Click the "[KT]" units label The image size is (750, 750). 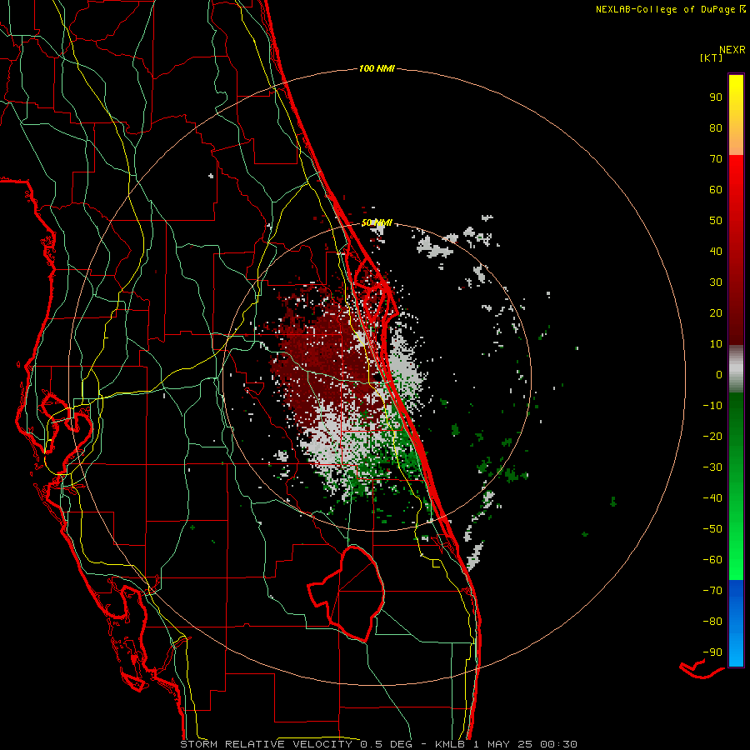711,58
